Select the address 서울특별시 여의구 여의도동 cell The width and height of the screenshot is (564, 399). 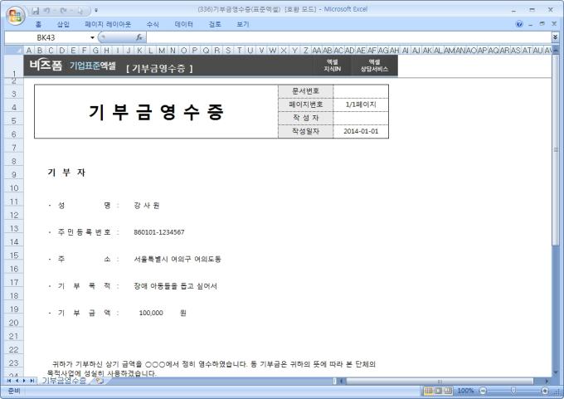click(177, 260)
